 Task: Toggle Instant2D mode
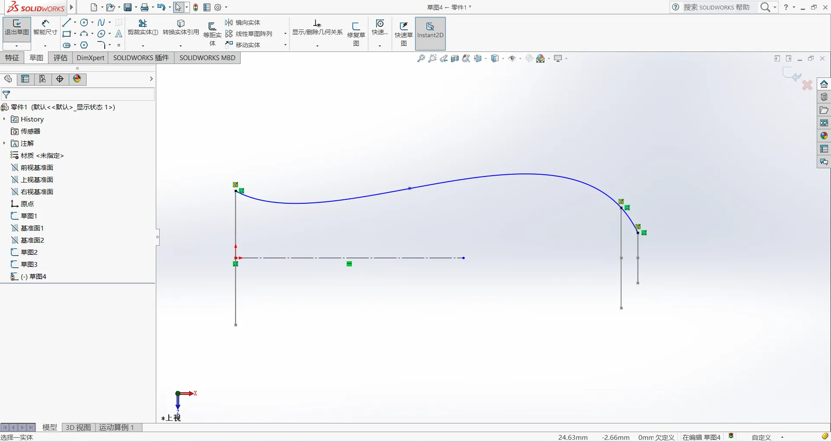point(430,34)
